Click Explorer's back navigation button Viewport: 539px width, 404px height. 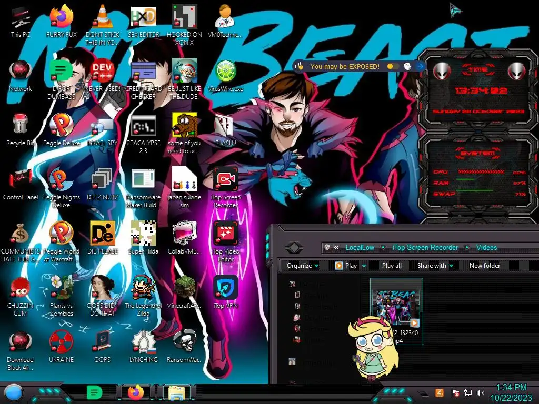click(x=294, y=247)
